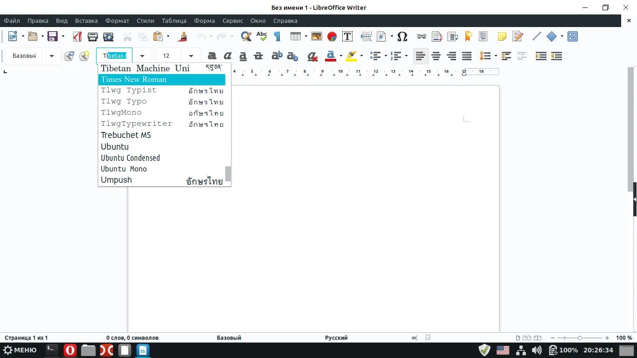Click the Open folder toolbar icon
This screenshot has height=358, width=637.
(x=33, y=36)
